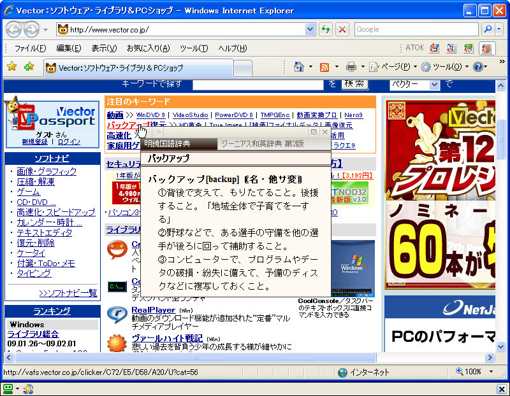Click the ログイン link

coord(69,142)
